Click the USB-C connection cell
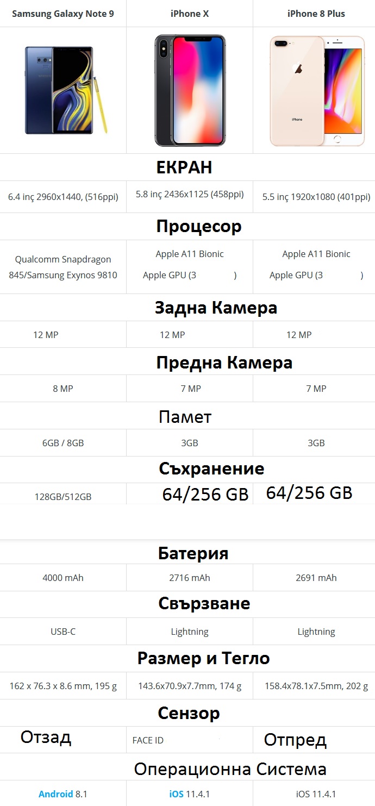 pos(63,632)
